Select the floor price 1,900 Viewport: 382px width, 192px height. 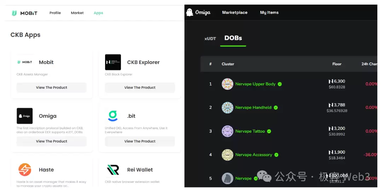coord(337,152)
